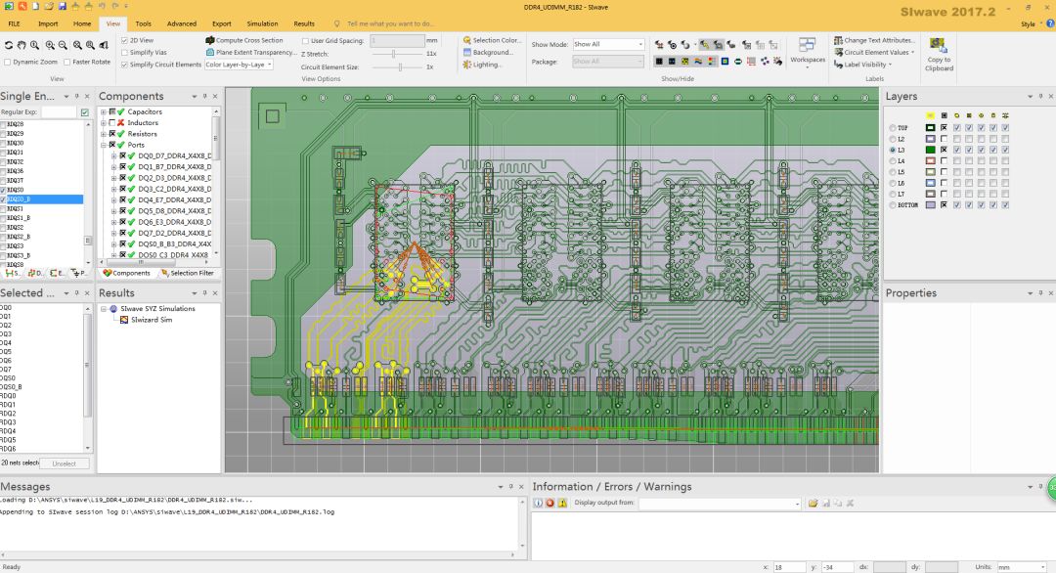This screenshot has width=1056, height=573.
Task: Open the Color Layer-by-Layer dropdown
Action: point(239,65)
